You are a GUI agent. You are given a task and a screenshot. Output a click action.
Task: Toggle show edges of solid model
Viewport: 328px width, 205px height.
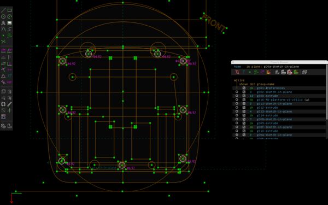tap(283, 72)
